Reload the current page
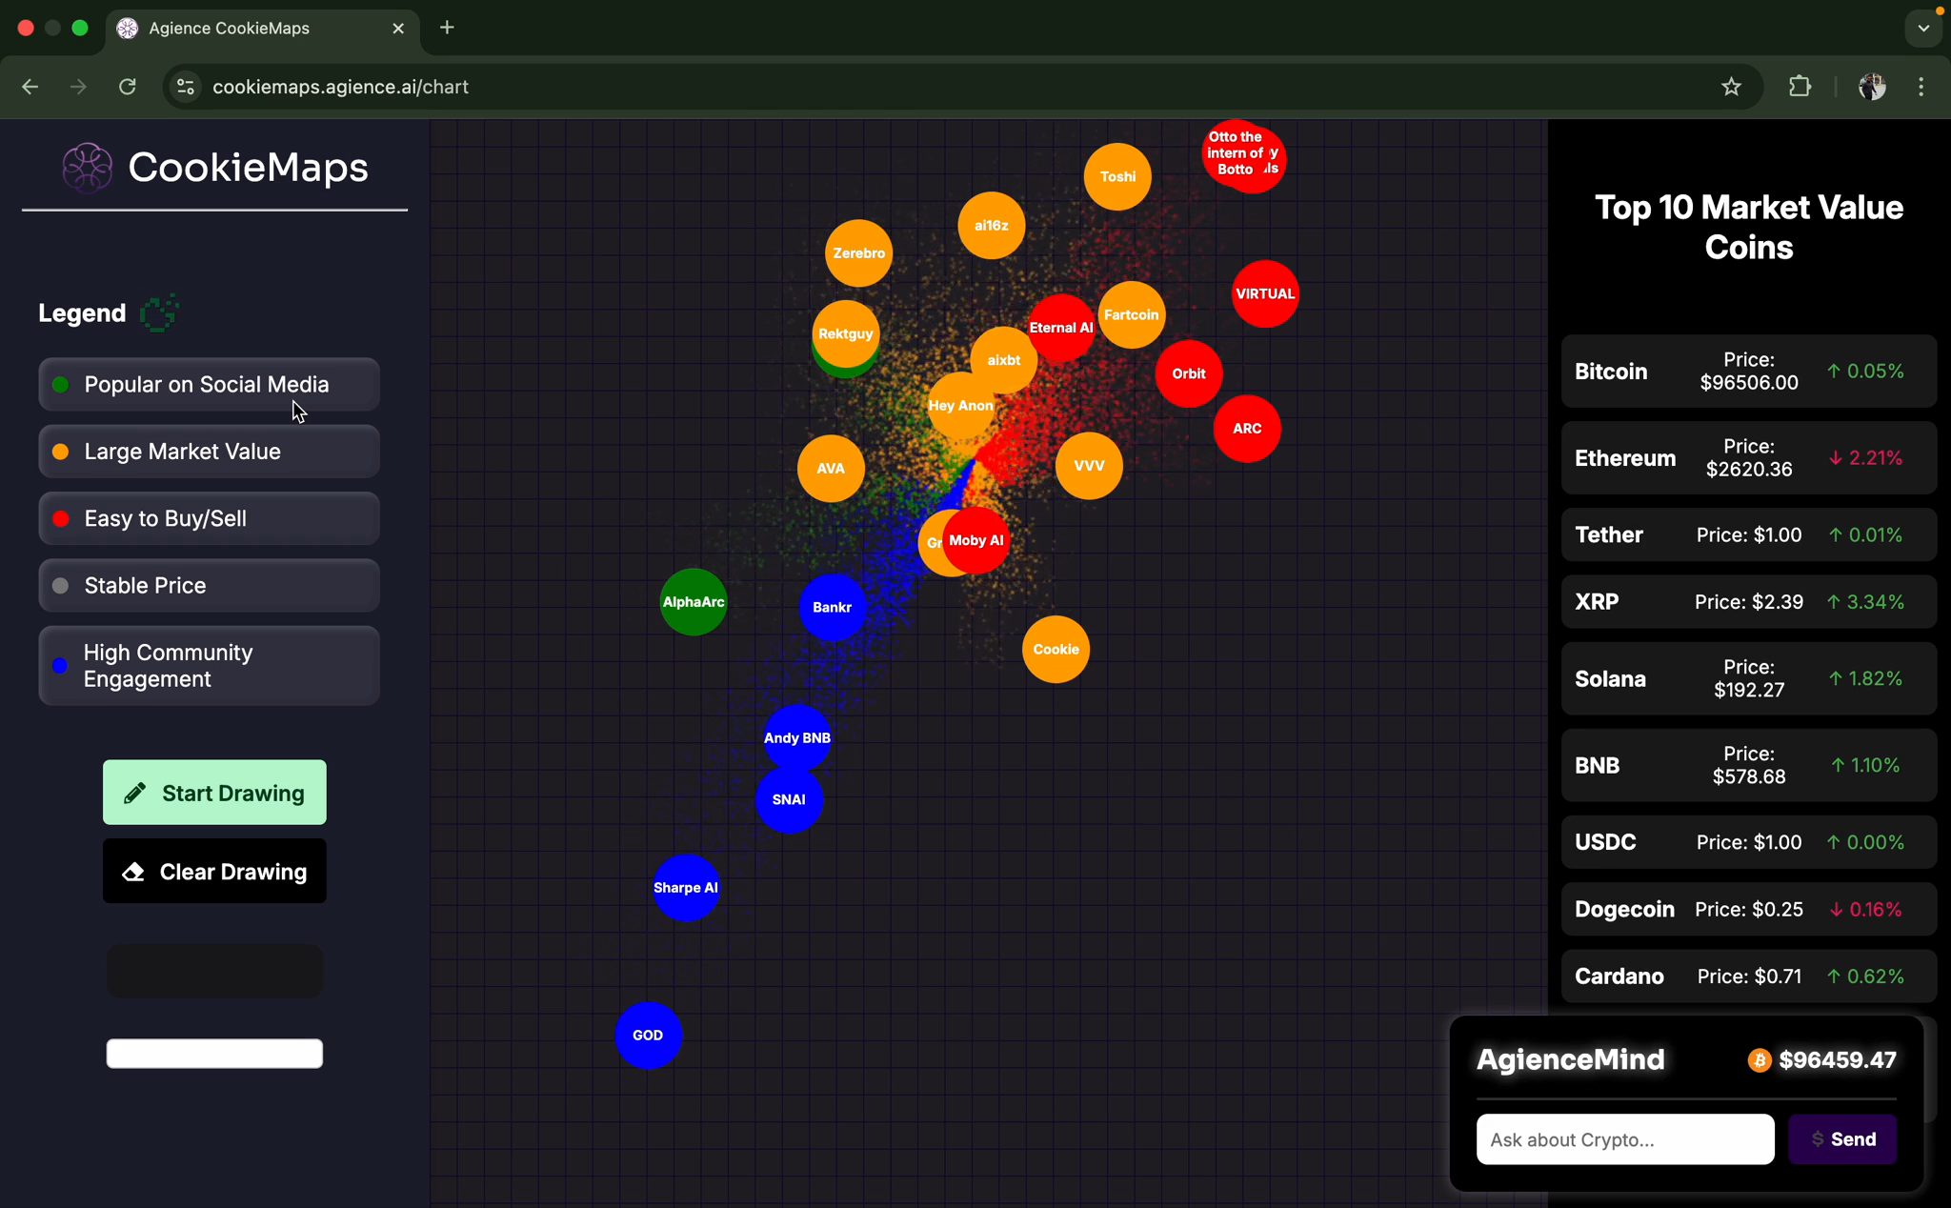 pos(128,87)
